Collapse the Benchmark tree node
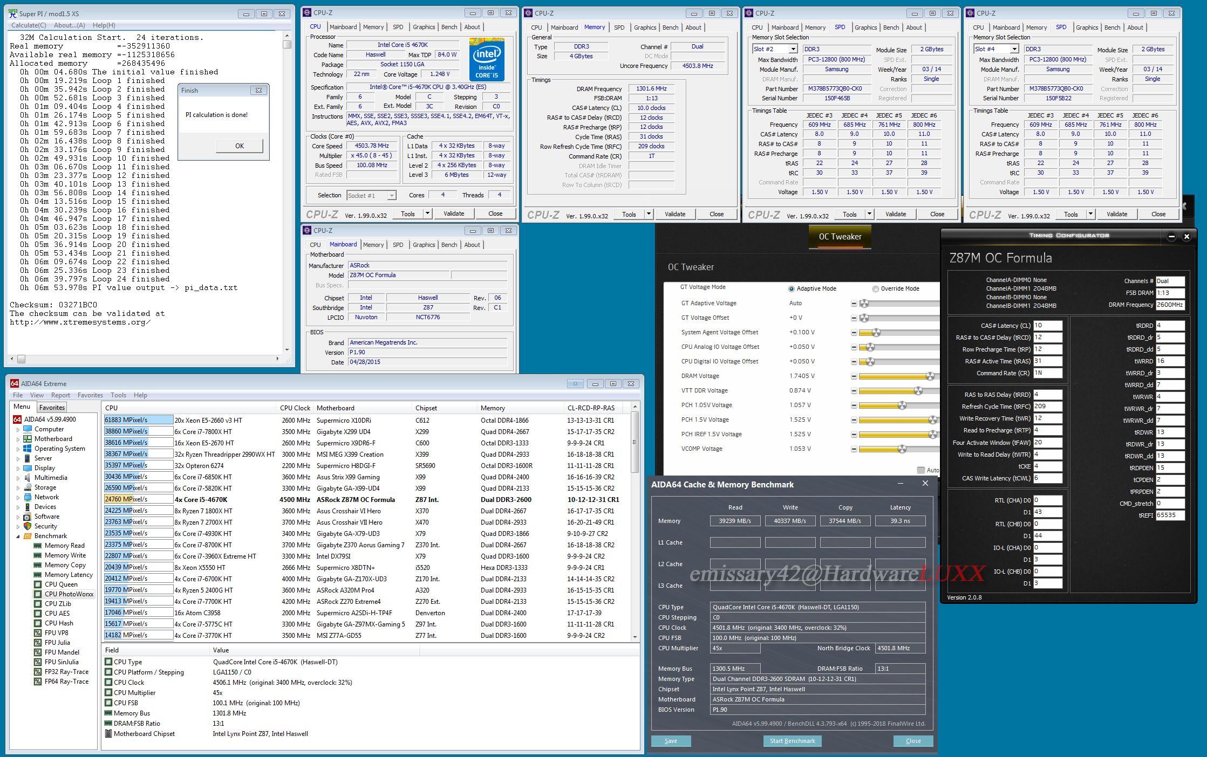Screen dimensions: 1207x757 [18, 536]
